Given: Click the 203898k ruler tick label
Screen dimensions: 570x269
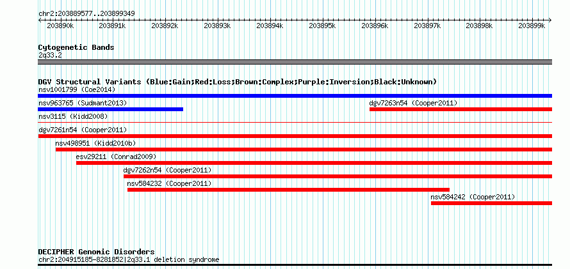Looking at the screenshot, I should click(x=480, y=26).
